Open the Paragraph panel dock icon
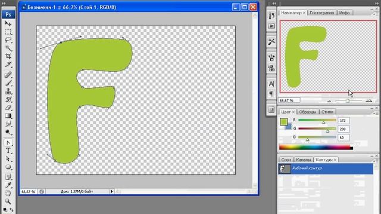This screenshot has width=381, height=214. click(x=271, y=94)
